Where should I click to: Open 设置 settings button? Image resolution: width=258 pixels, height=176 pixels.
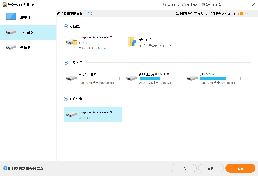(211, 168)
